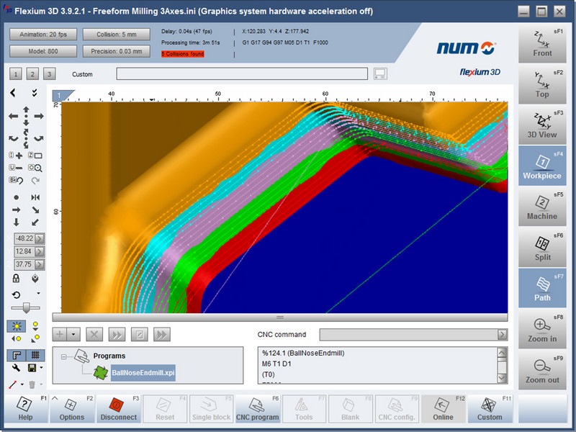576x432 pixels.
Task: Open settings with the wrench icon
Action: tap(16, 368)
